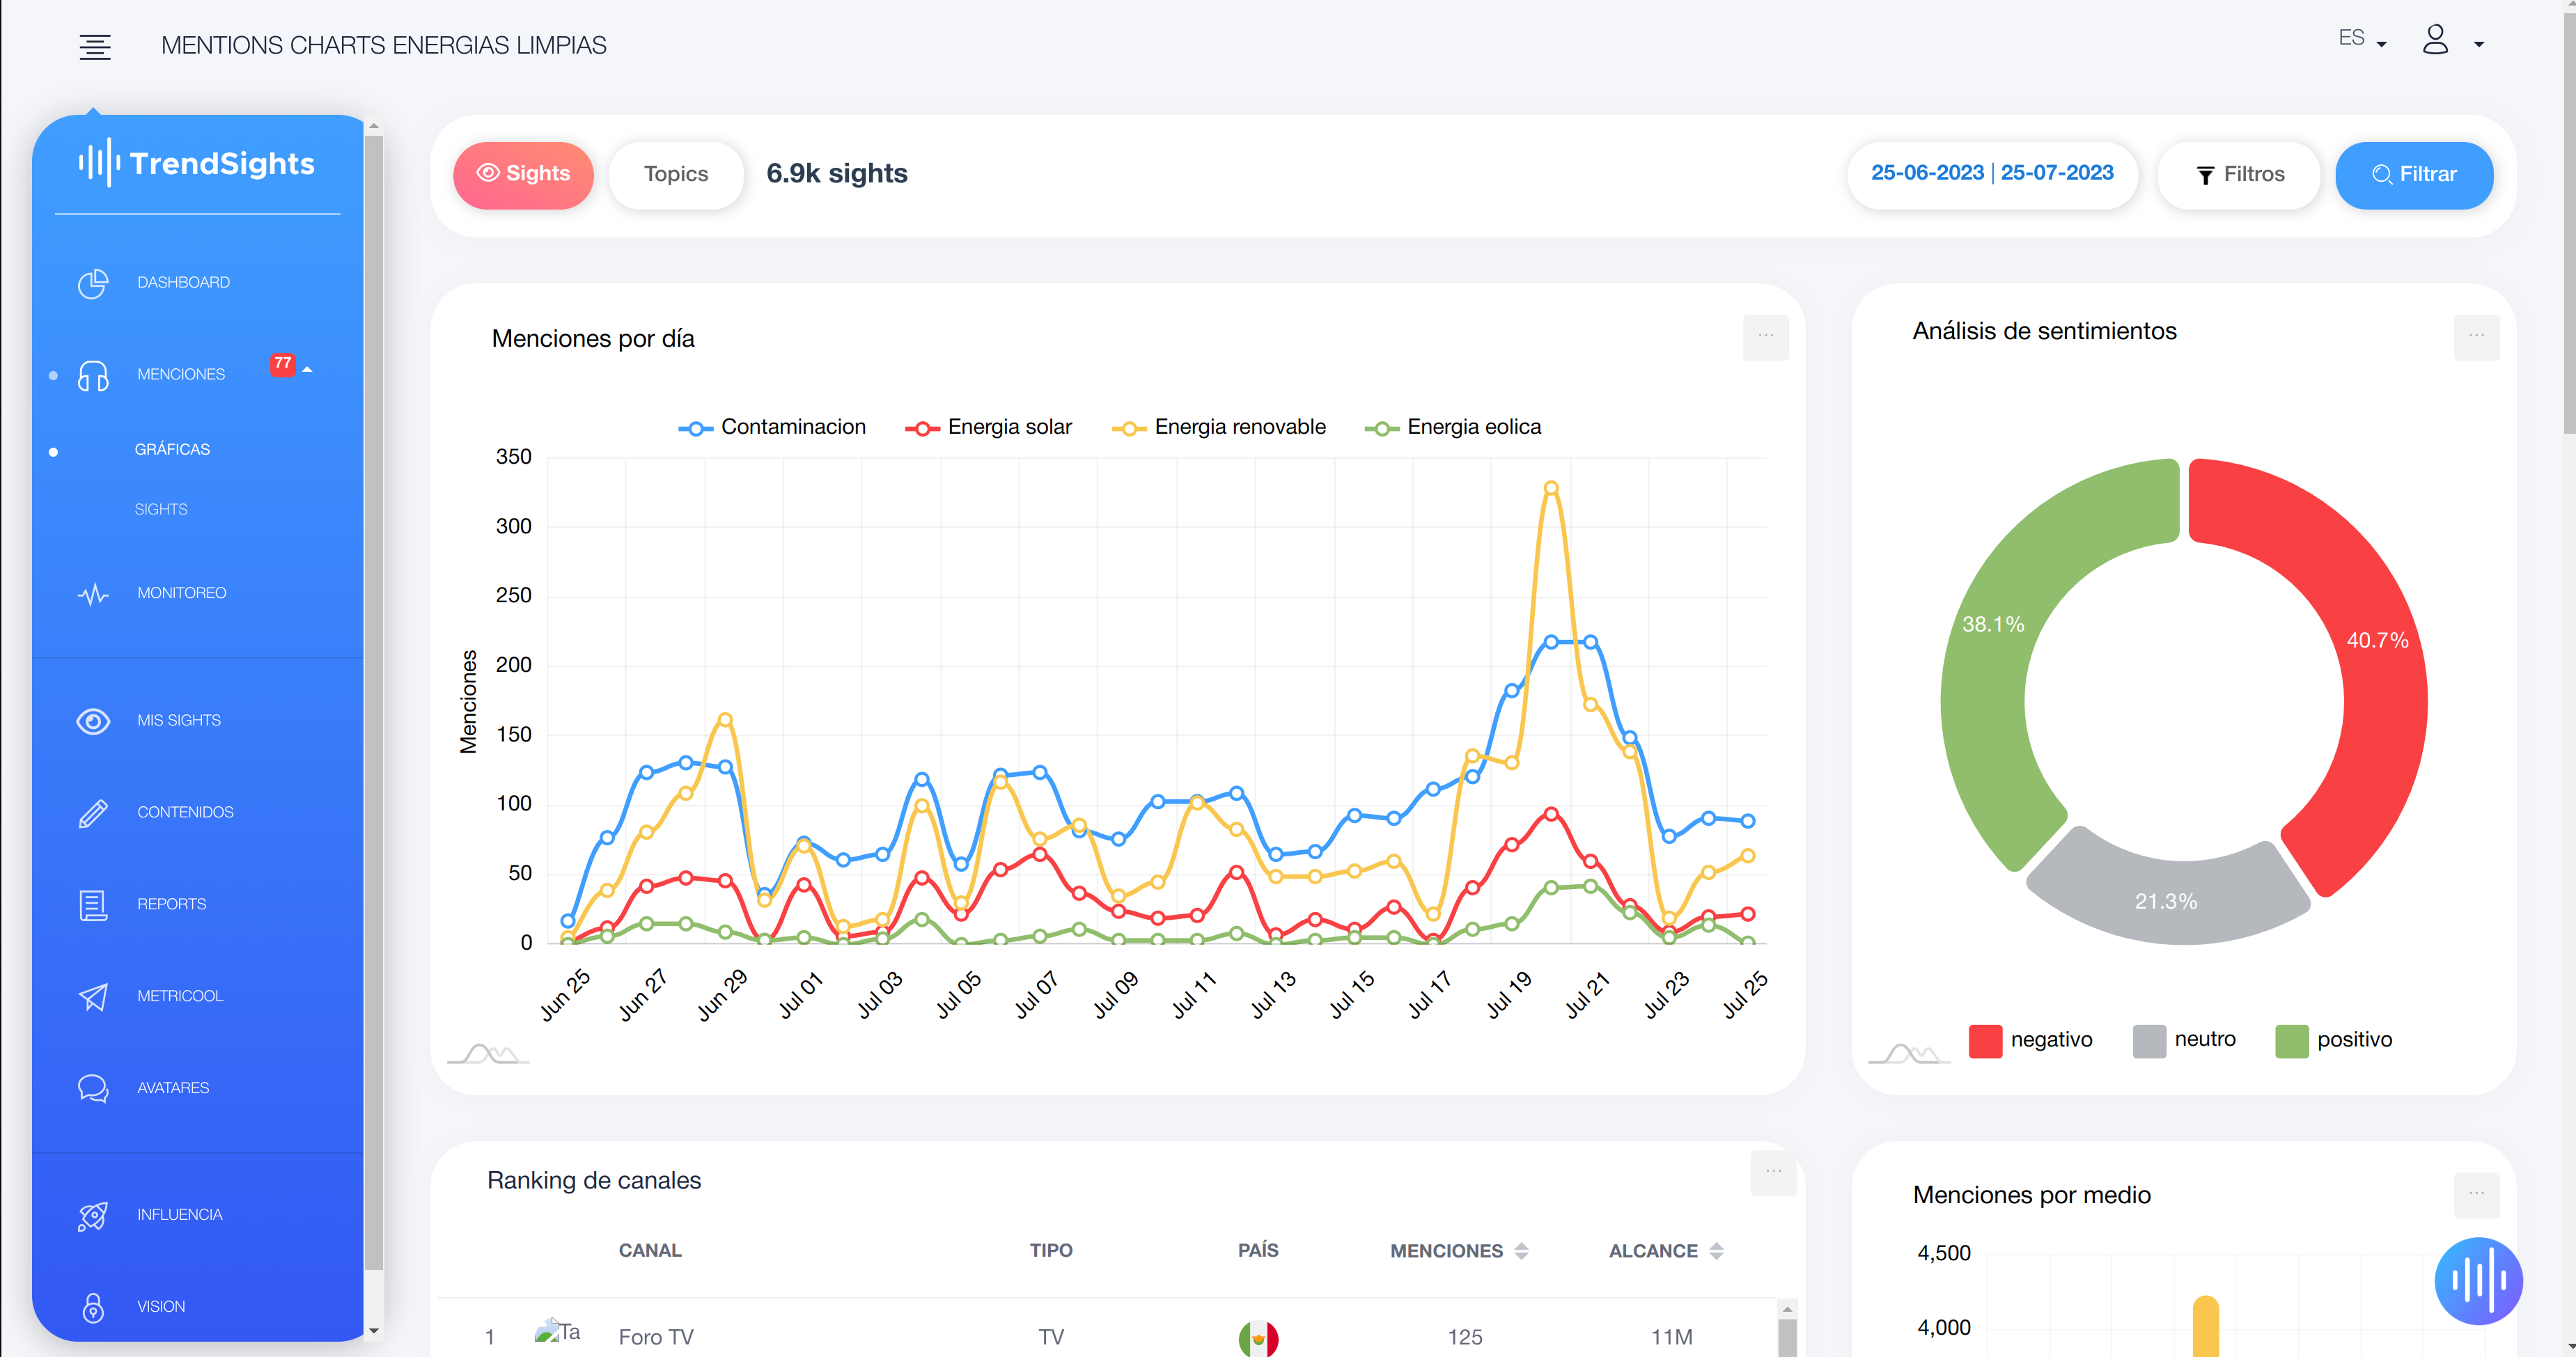This screenshot has height=1357, width=2576.
Task: Open the Influencia rocket icon
Action: (x=92, y=1214)
